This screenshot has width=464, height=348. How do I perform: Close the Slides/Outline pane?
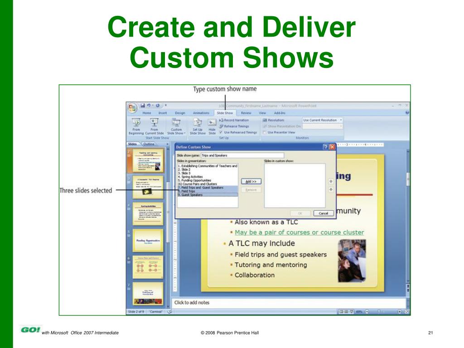(x=167, y=144)
